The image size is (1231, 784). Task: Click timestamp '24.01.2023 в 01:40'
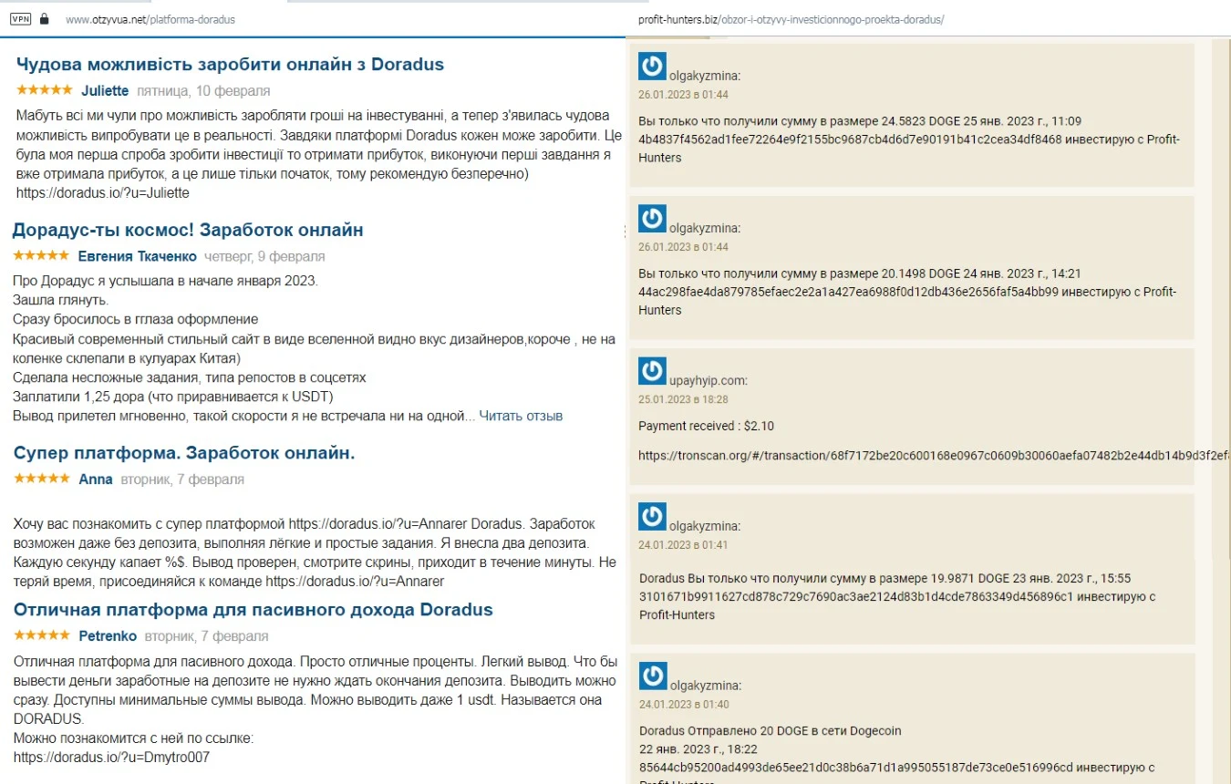click(683, 705)
